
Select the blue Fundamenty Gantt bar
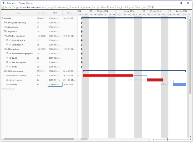pos(179,84)
